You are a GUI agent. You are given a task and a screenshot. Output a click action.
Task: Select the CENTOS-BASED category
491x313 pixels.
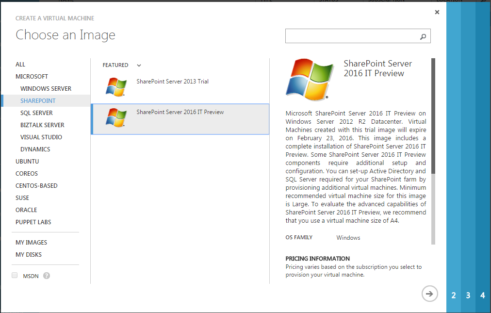point(36,186)
